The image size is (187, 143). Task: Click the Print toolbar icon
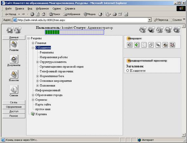[x=115, y=14]
